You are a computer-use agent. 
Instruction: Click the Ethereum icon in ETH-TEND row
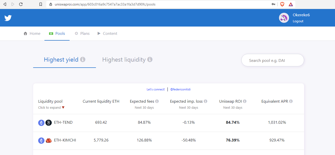click(41, 123)
